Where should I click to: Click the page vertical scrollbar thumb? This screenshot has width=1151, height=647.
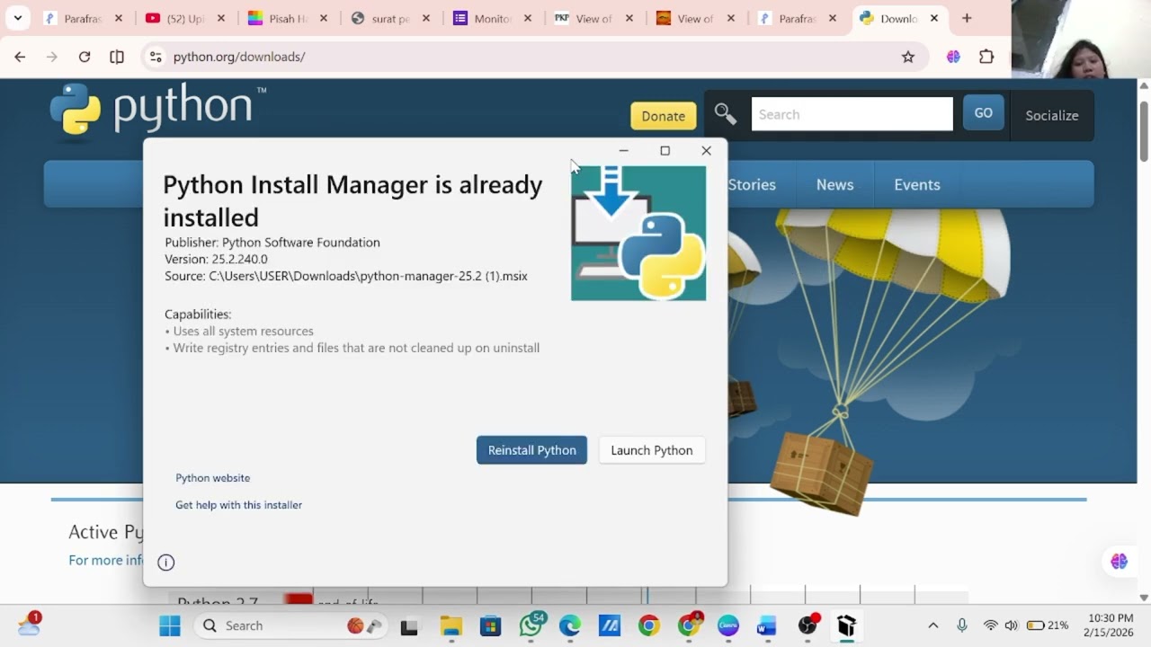click(1144, 133)
